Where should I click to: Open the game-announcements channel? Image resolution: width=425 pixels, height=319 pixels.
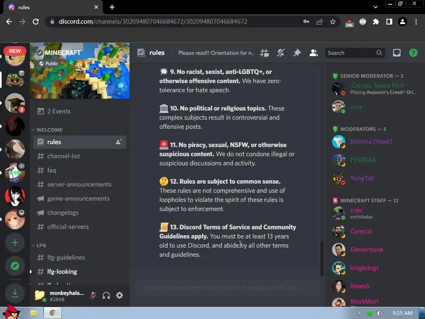79,199
